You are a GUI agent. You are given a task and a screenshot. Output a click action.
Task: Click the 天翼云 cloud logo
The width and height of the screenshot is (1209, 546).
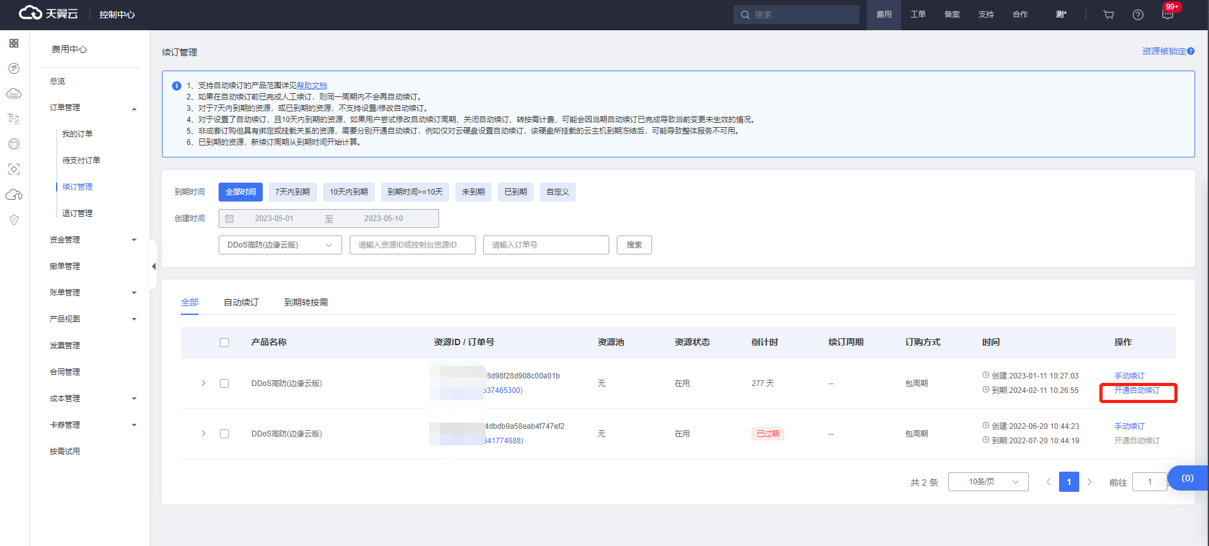click(48, 13)
